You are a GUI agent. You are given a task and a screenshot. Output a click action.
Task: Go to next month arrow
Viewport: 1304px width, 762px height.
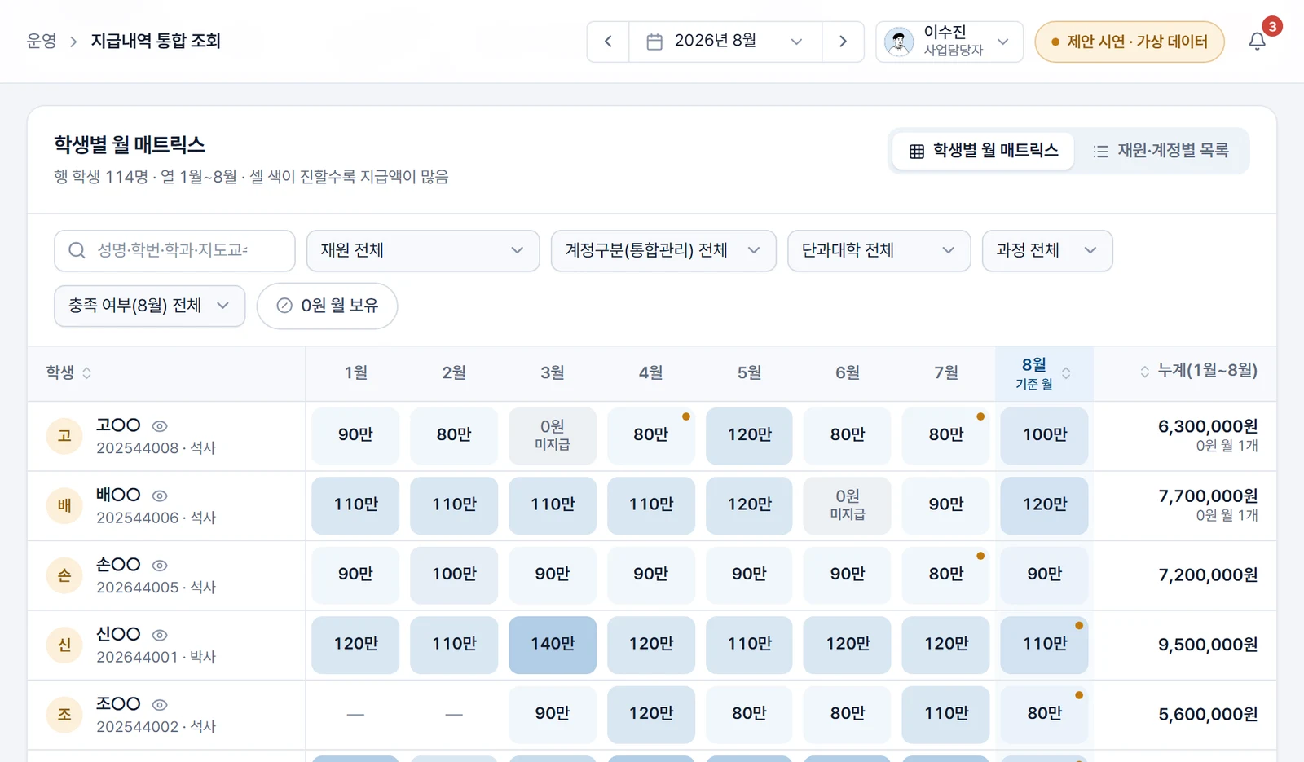click(843, 42)
